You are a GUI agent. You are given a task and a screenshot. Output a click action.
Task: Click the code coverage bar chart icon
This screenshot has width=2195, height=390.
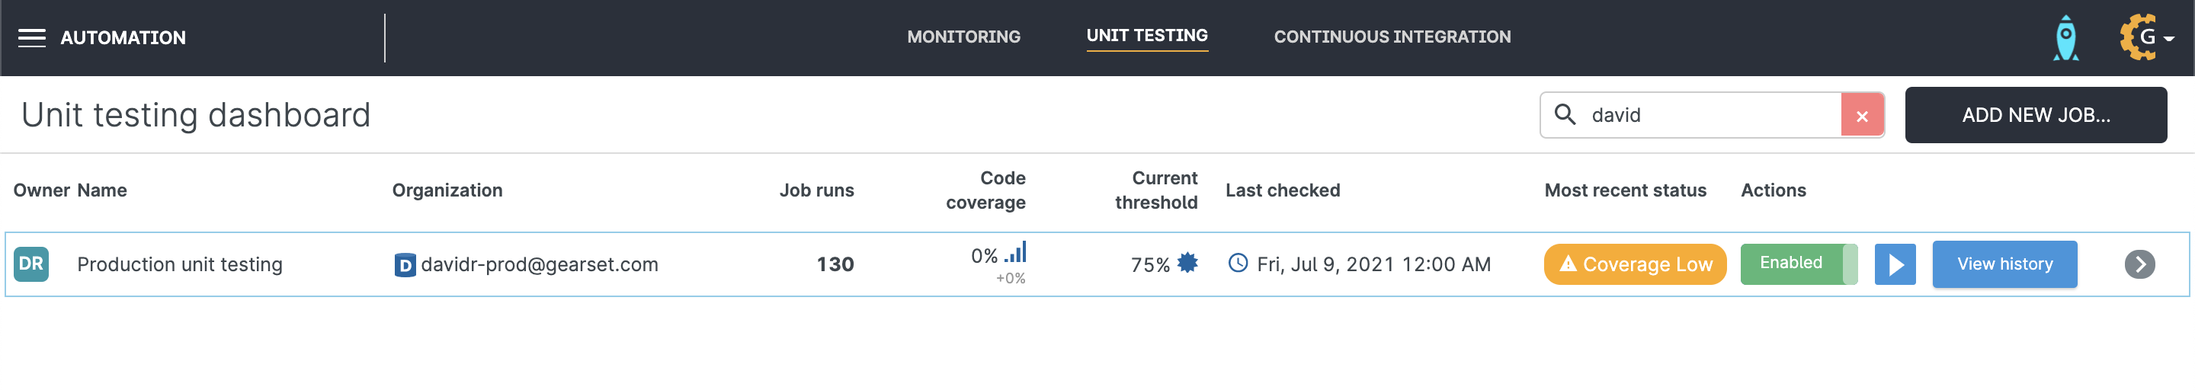pos(1016,253)
